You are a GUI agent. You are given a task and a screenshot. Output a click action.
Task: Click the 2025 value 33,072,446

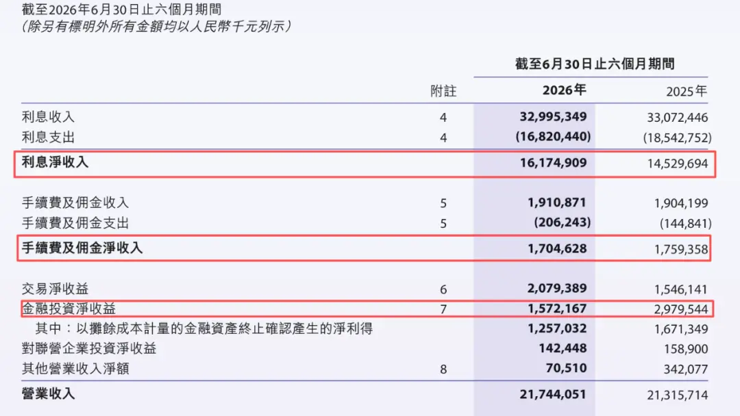click(677, 117)
